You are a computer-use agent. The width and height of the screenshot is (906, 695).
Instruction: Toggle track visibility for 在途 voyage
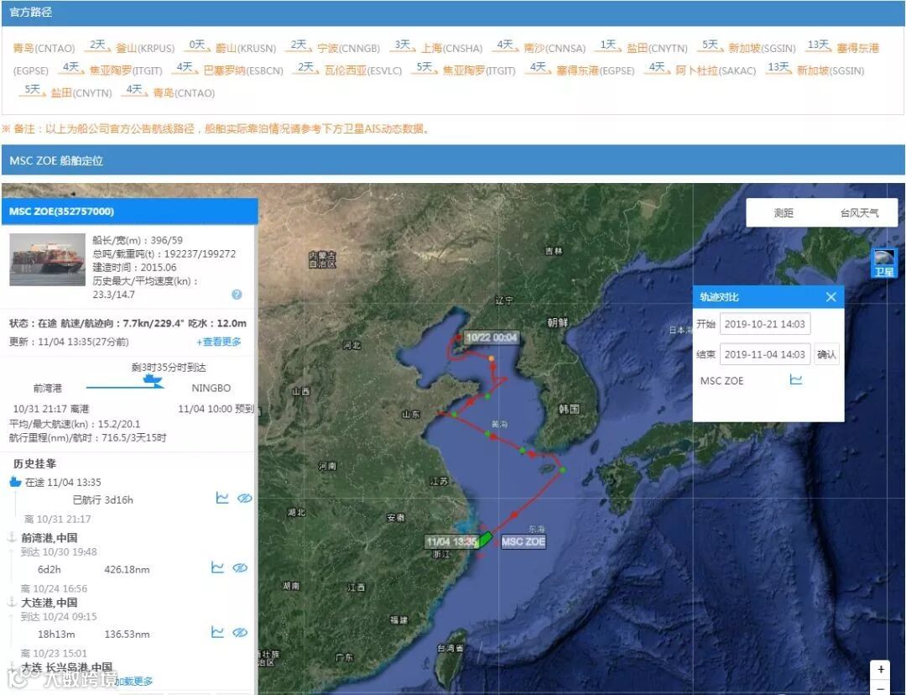[x=244, y=498]
